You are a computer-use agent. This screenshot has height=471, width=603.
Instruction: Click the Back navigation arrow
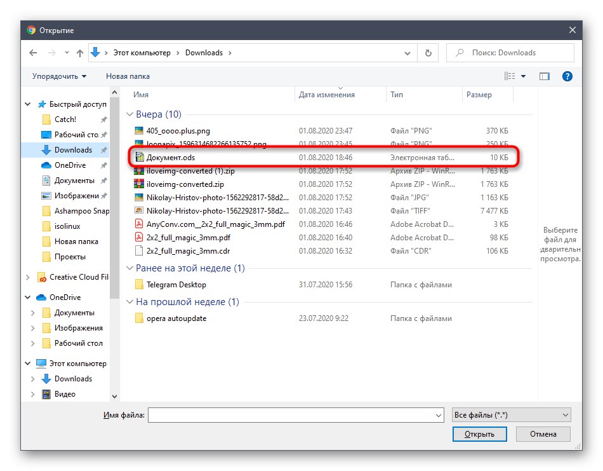tap(34, 53)
